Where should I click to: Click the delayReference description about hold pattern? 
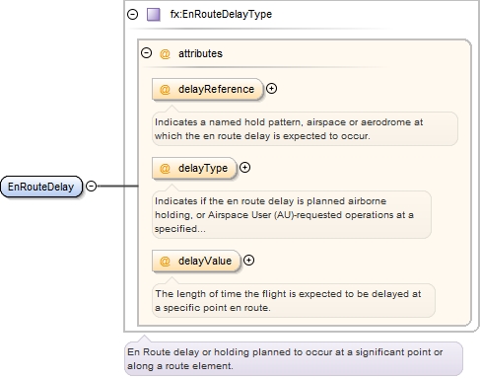pyautogui.click(x=305, y=128)
